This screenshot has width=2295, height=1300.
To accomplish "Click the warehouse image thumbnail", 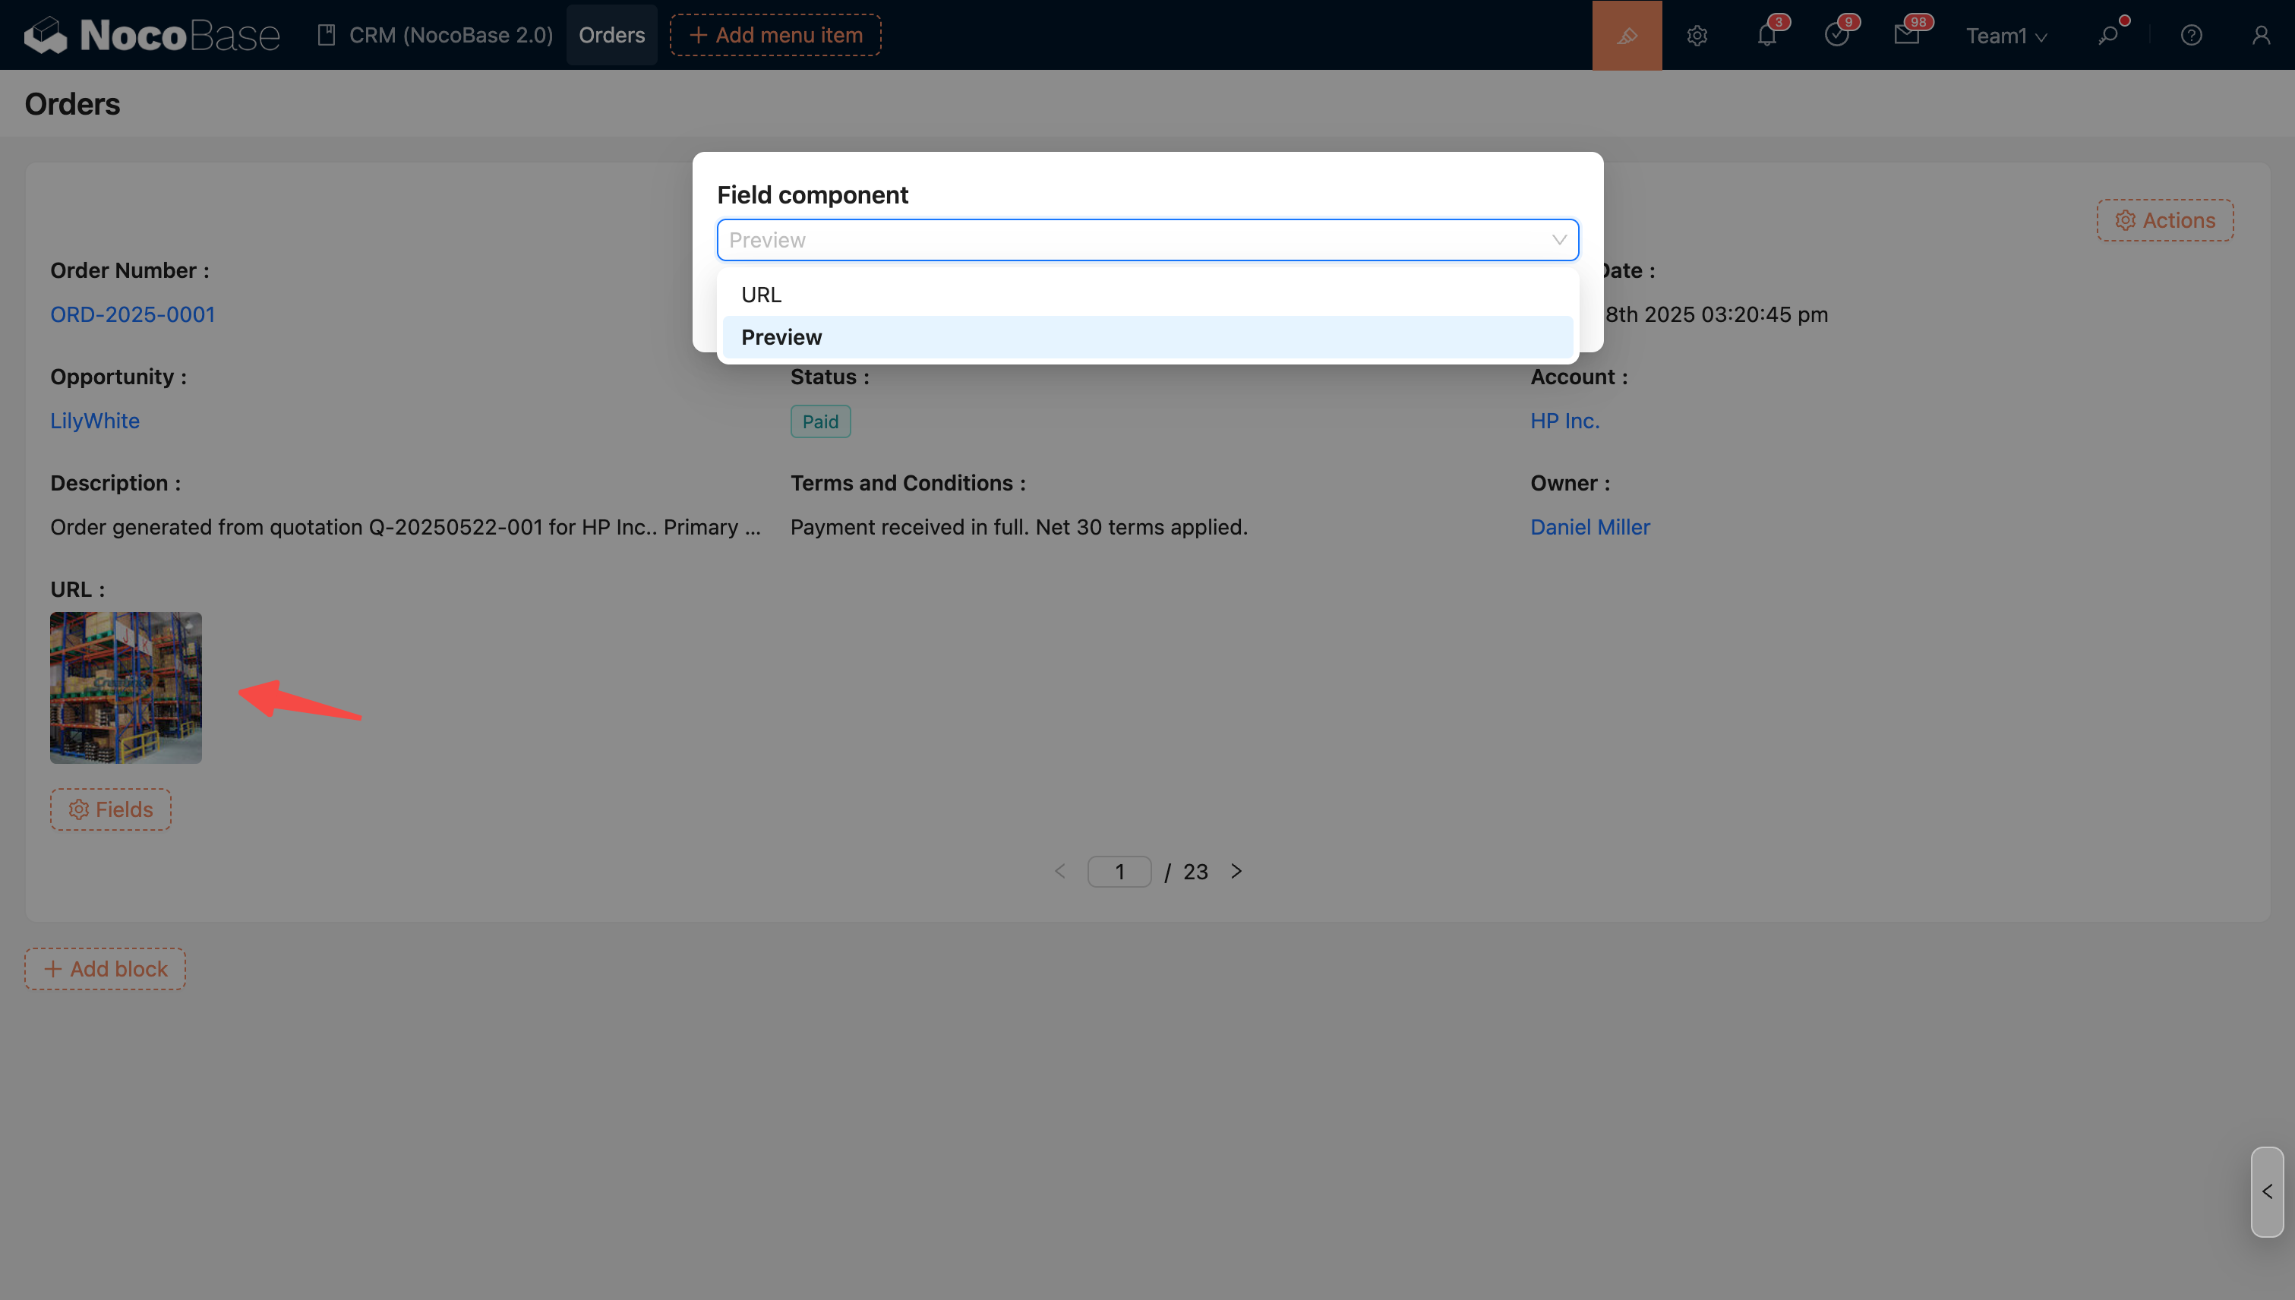I will [x=126, y=687].
